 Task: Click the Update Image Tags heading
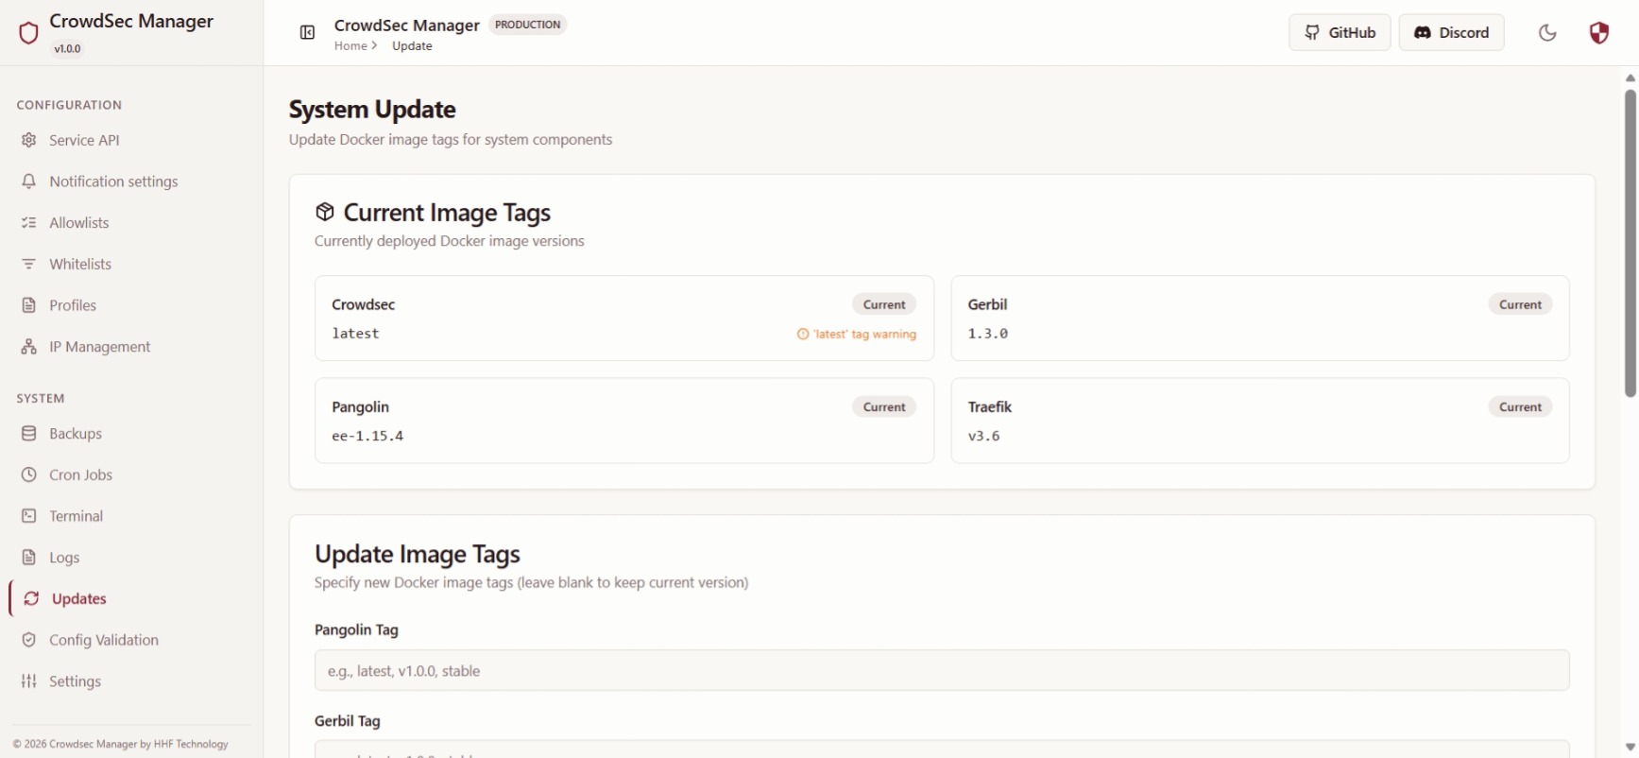coord(418,554)
